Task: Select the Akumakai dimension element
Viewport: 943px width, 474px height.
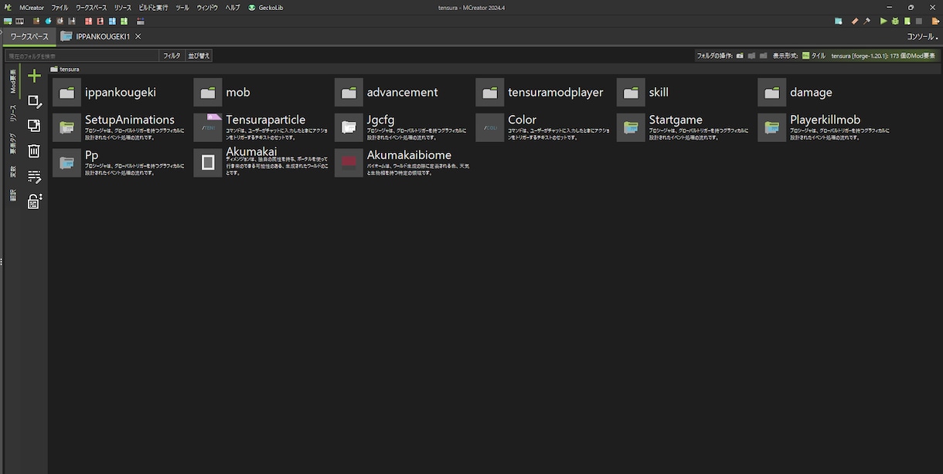Action: coord(261,162)
